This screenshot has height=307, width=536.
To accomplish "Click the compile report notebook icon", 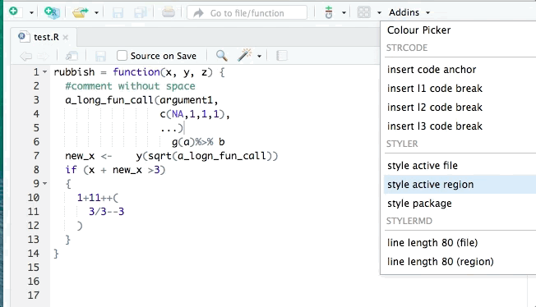I will coord(282,56).
